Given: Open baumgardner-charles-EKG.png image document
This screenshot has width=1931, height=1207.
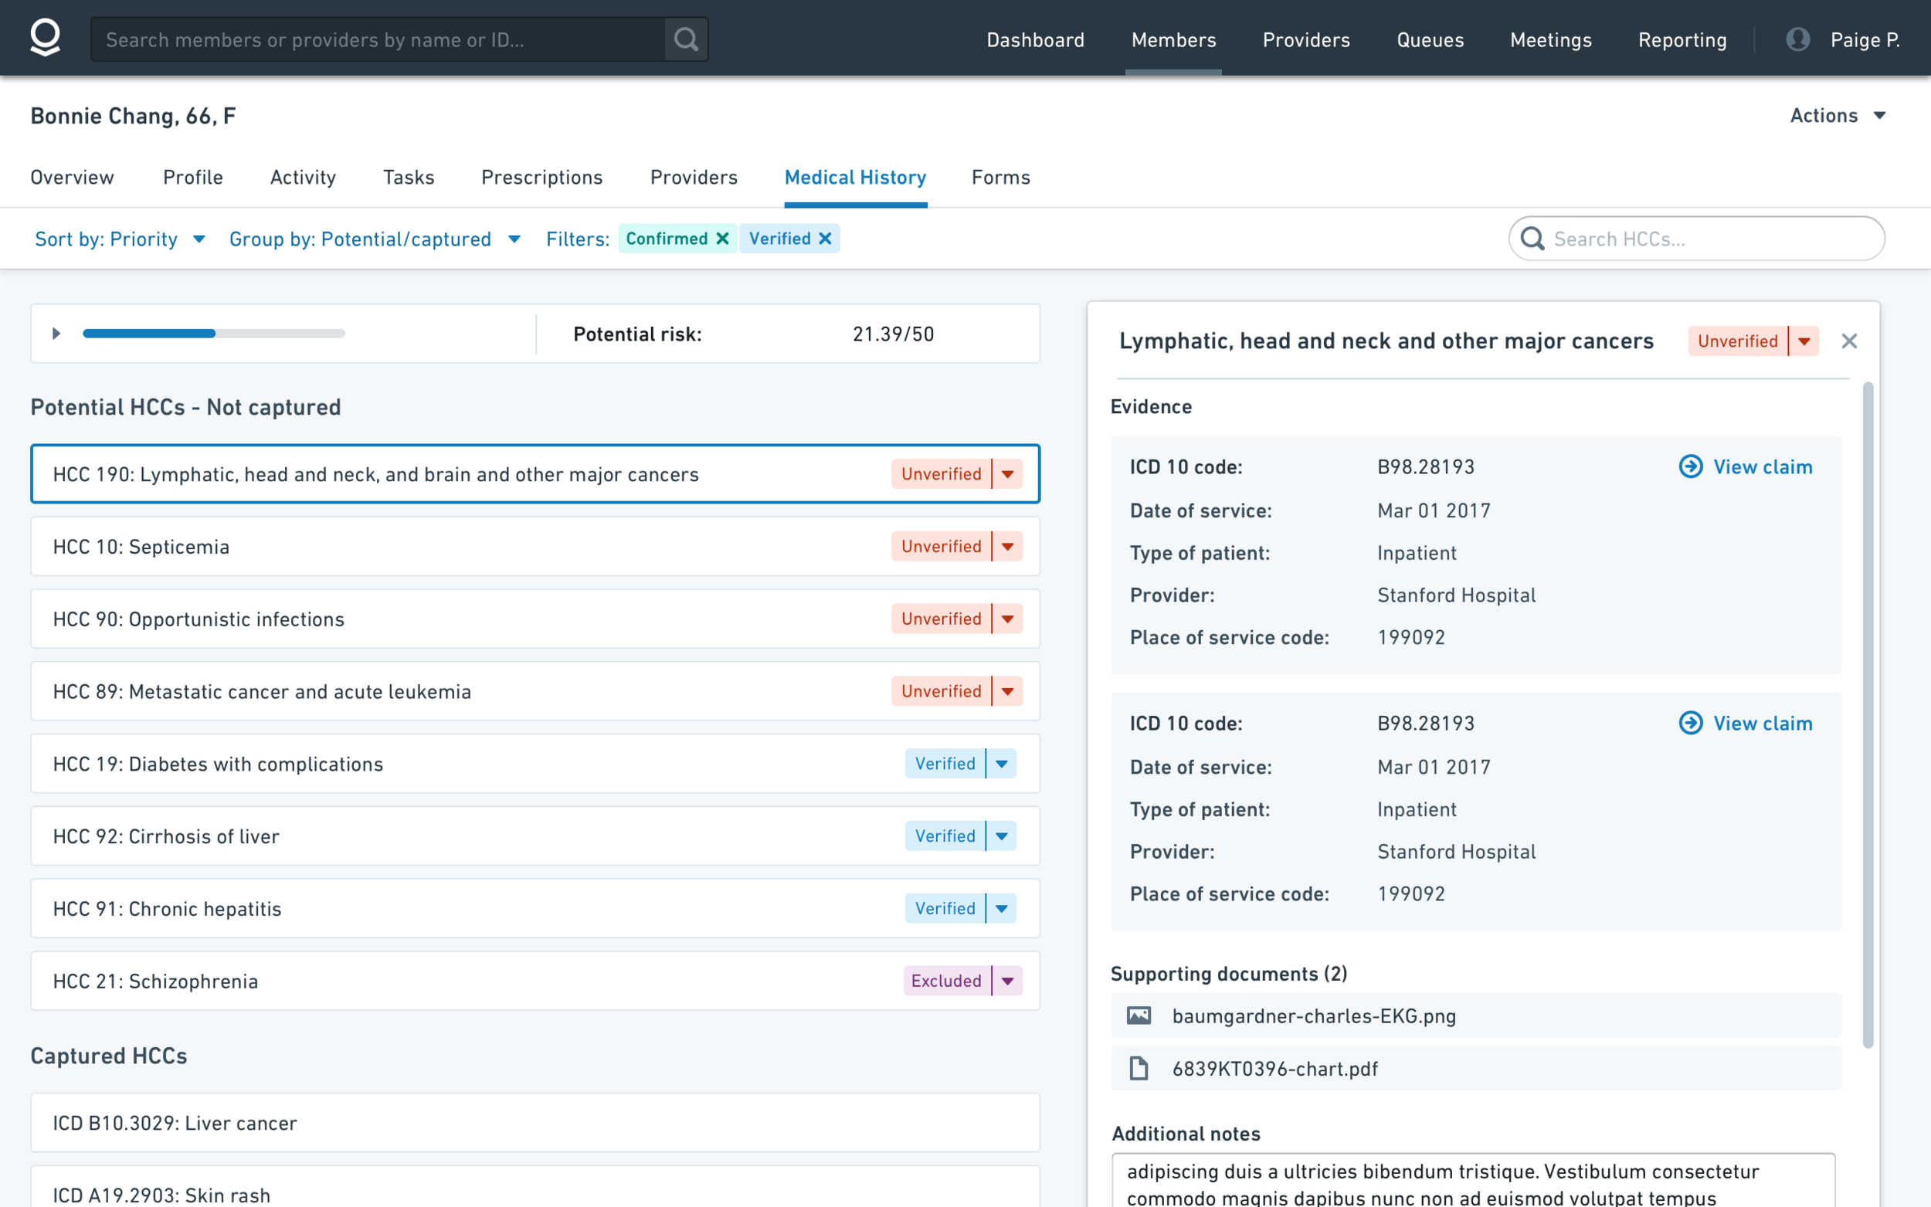Looking at the screenshot, I should tap(1313, 1016).
